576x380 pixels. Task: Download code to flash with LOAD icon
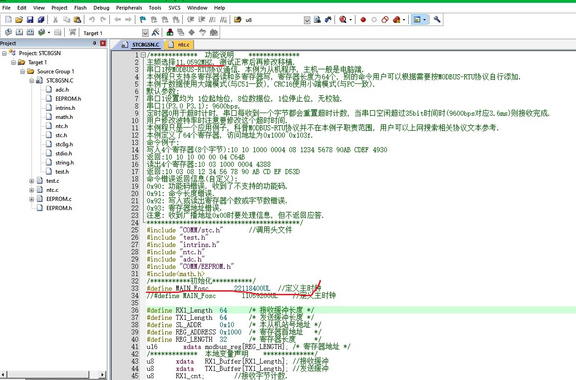point(72,32)
